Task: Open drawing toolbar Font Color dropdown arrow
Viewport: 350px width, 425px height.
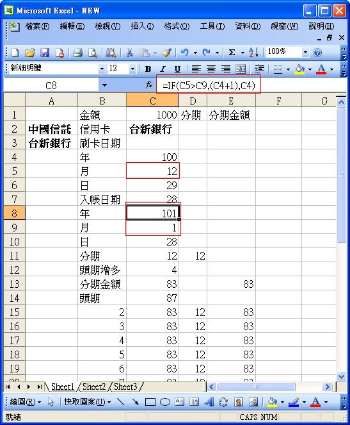Action: [326, 402]
